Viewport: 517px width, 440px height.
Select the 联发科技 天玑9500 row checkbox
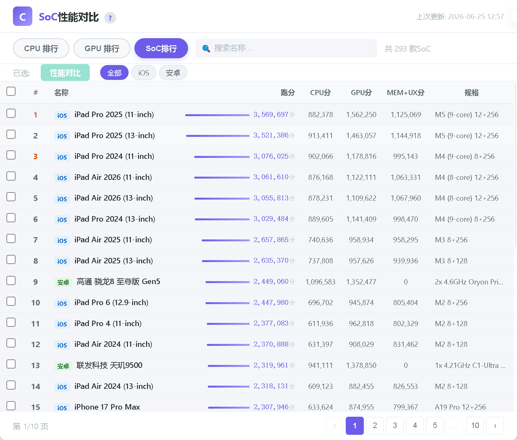11,364
